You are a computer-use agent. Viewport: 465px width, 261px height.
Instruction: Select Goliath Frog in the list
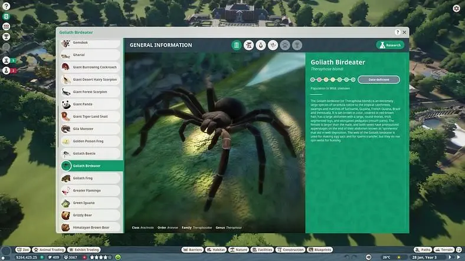[90, 179]
